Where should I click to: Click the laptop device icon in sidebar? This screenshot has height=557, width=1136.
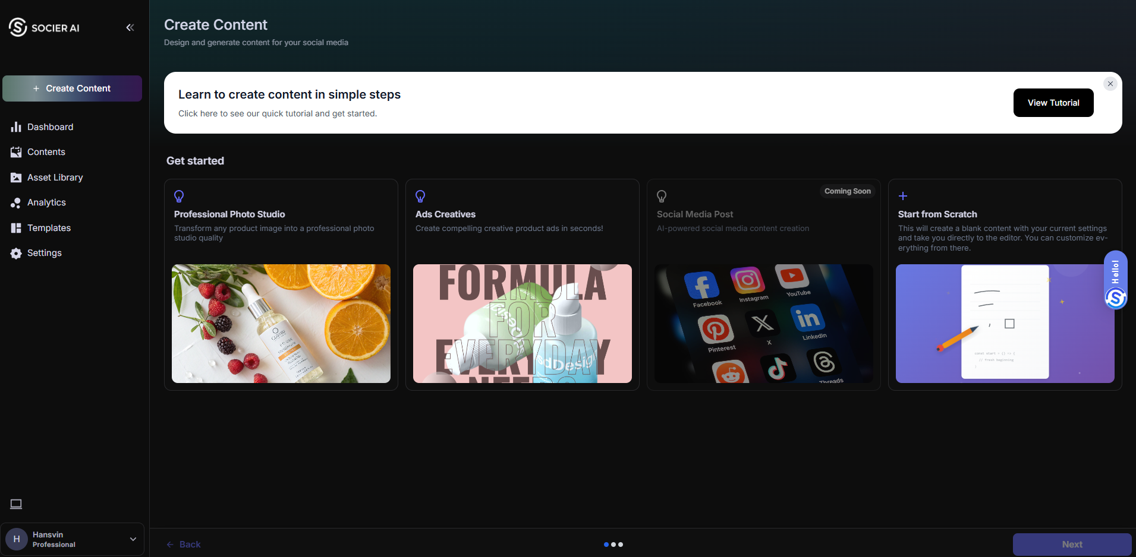coord(16,504)
